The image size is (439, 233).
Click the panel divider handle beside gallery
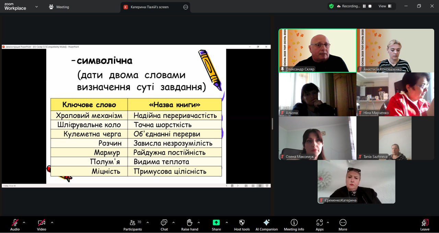(272, 124)
